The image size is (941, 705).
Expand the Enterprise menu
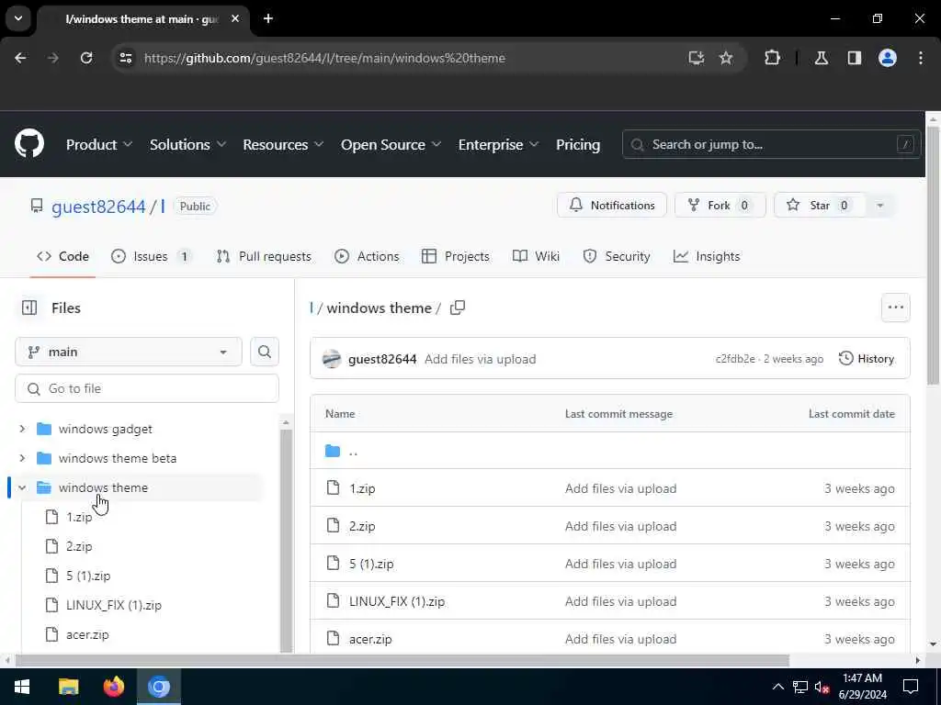point(498,144)
